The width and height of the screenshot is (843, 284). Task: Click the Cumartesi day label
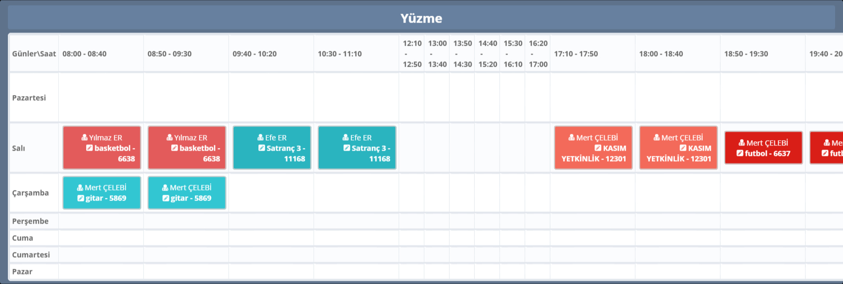pos(31,255)
